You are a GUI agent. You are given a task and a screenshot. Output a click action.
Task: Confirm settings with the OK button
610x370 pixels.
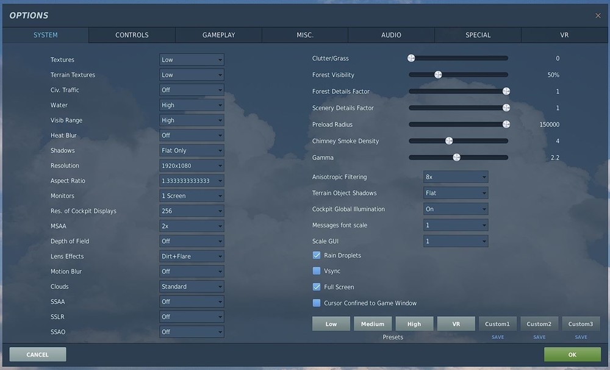click(571, 354)
